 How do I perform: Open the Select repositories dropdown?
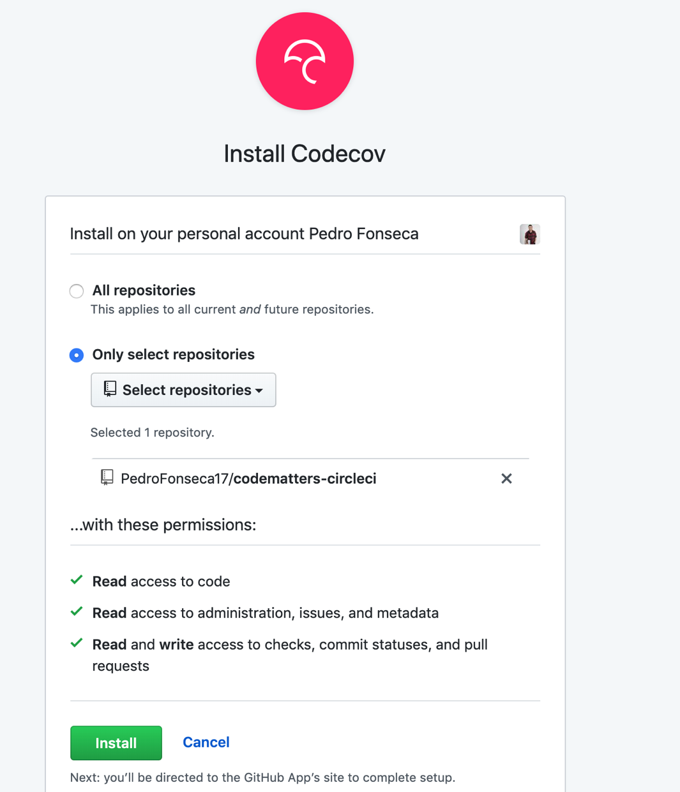[183, 389]
